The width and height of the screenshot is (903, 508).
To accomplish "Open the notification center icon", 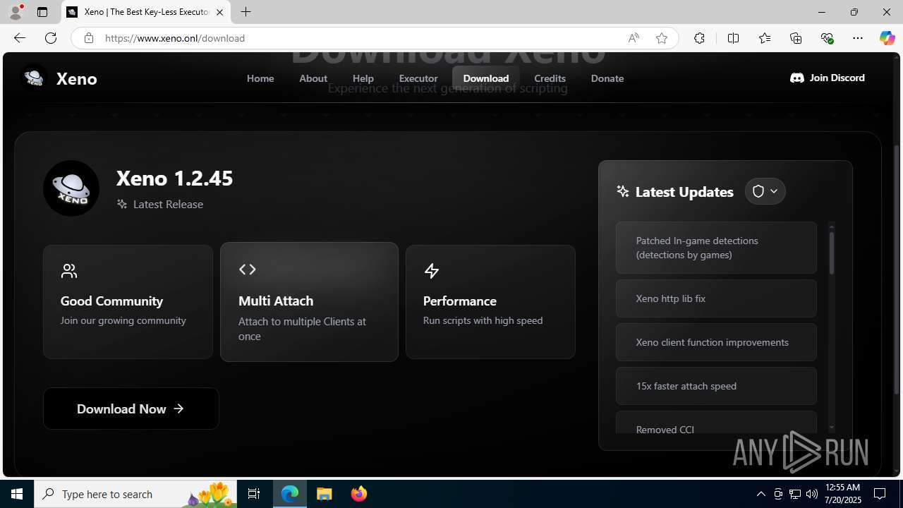I will (880, 494).
